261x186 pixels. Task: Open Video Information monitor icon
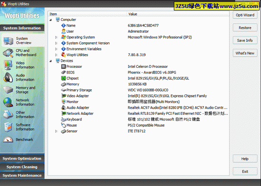click(x=8, y=65)
